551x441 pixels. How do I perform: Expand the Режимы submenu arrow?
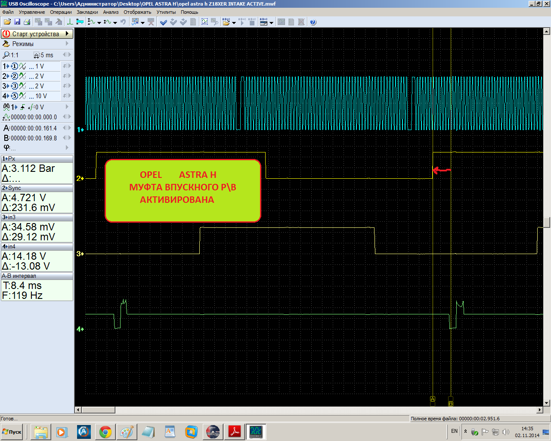click(x=67, y=44)
